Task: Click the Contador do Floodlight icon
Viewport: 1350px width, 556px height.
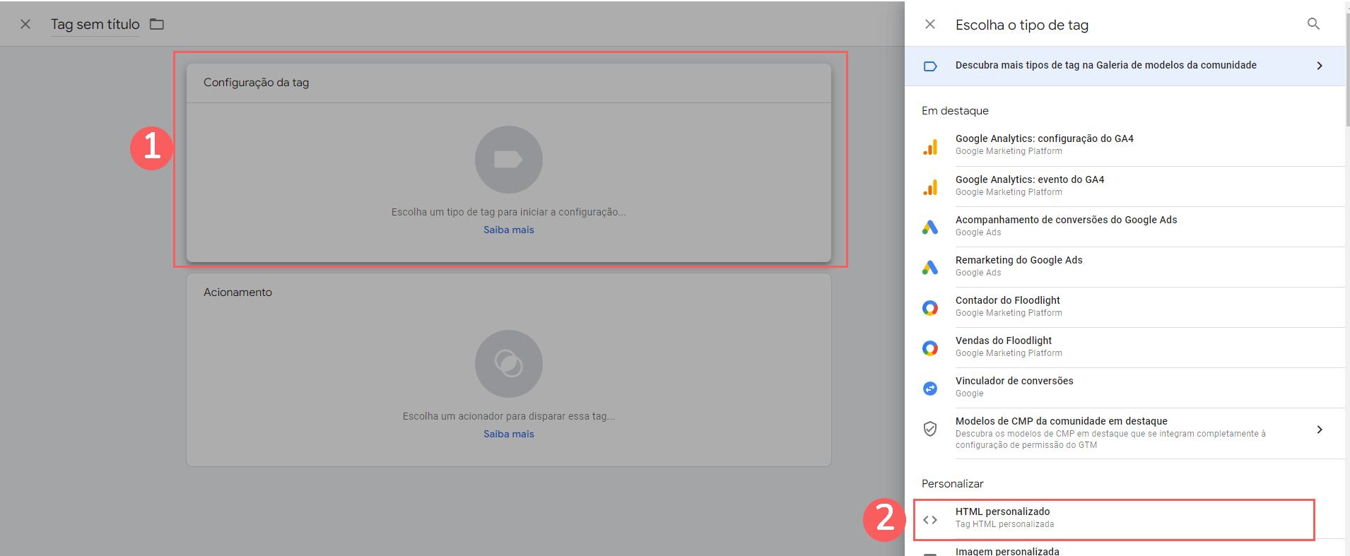Action: (930, 307)
